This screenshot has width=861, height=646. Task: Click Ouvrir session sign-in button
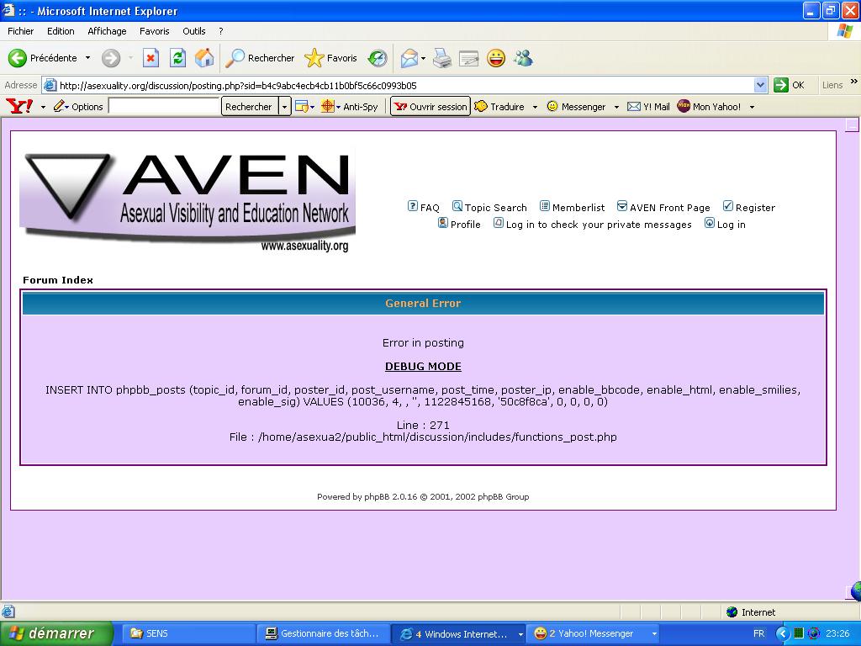click(430, 107)
